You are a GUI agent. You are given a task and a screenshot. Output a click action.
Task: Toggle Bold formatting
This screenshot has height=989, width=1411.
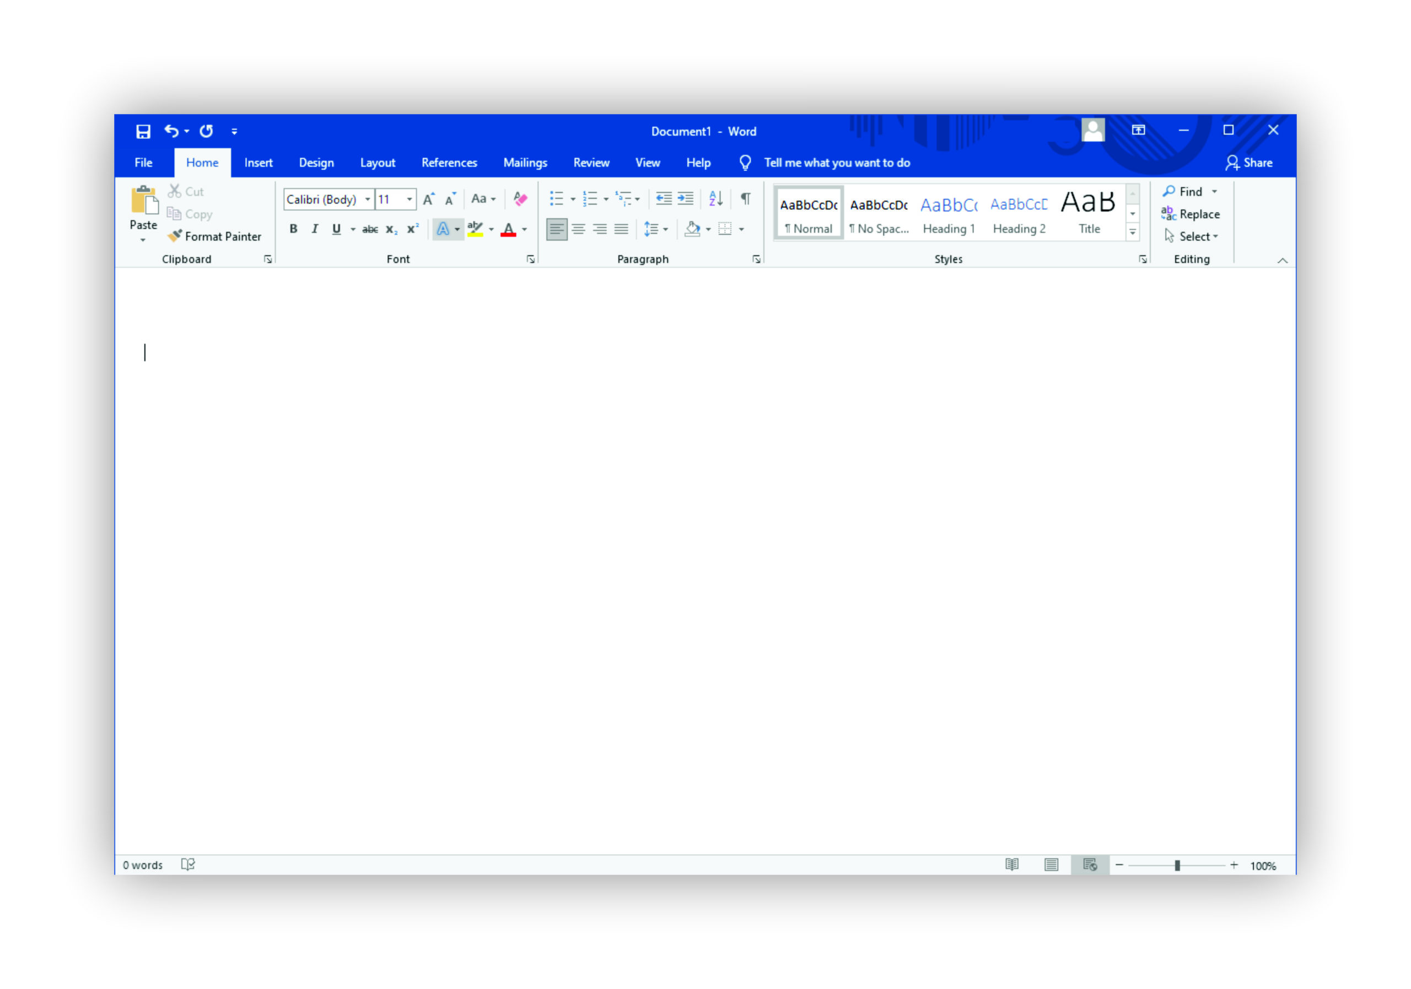tap(293, 229)
